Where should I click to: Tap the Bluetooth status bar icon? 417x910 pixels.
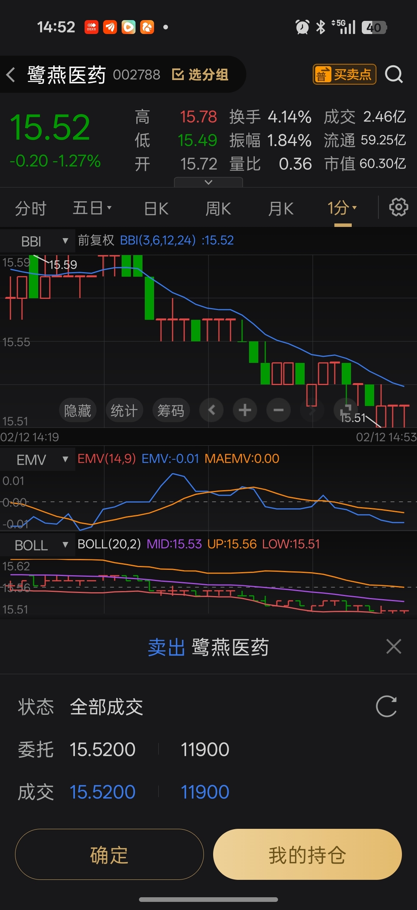320,27
